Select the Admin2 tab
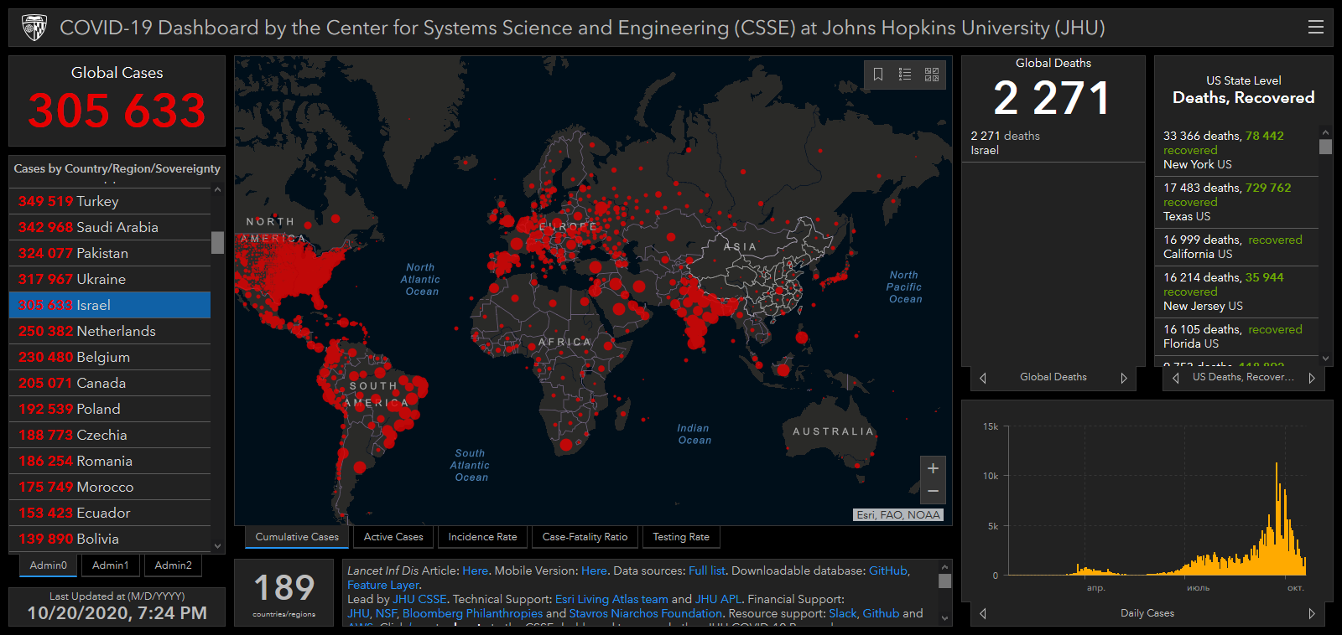Screen dimensions: 1342x635 (x=174, y=565)
